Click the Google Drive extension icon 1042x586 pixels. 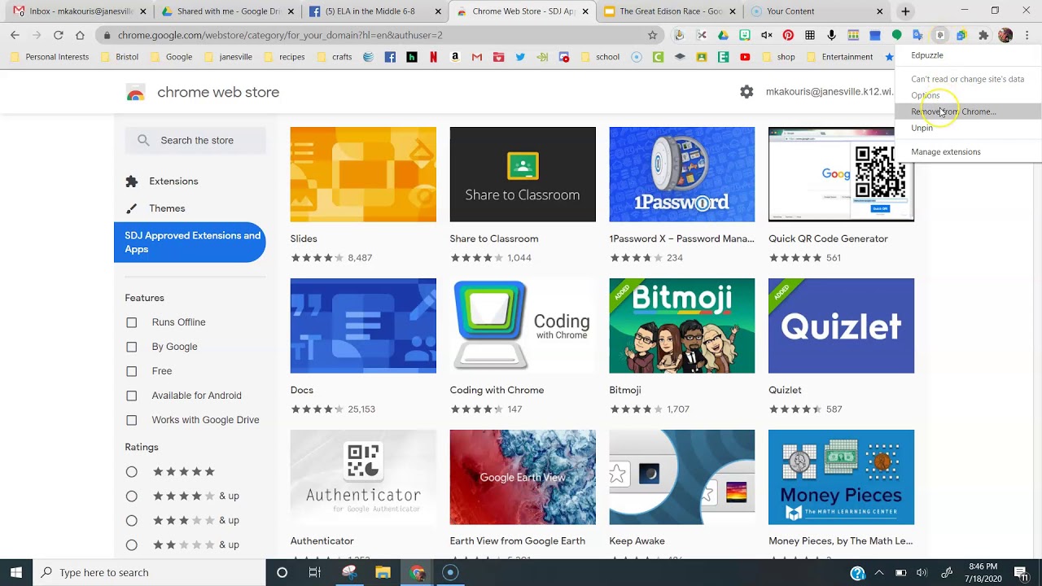[723, 35]
